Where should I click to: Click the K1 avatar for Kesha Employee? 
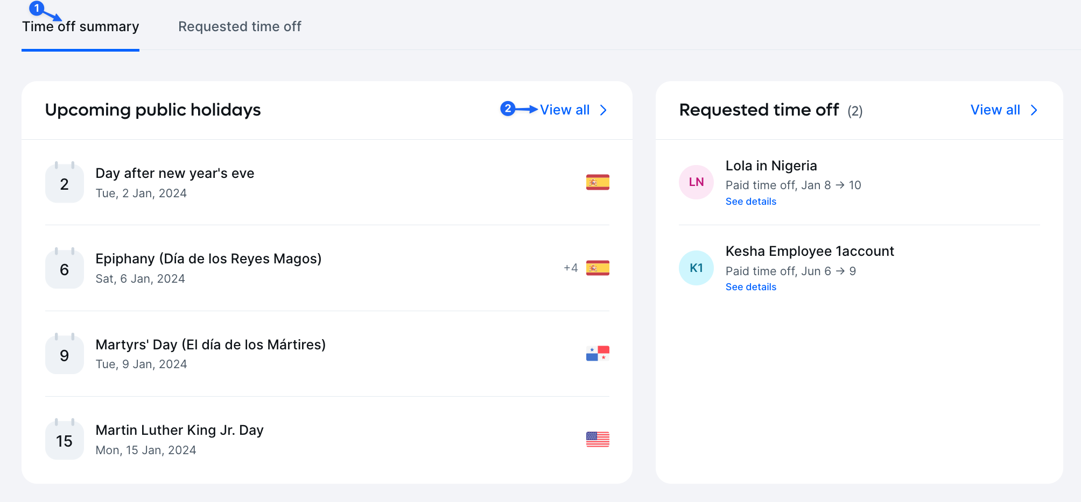(x=696, y=268)
